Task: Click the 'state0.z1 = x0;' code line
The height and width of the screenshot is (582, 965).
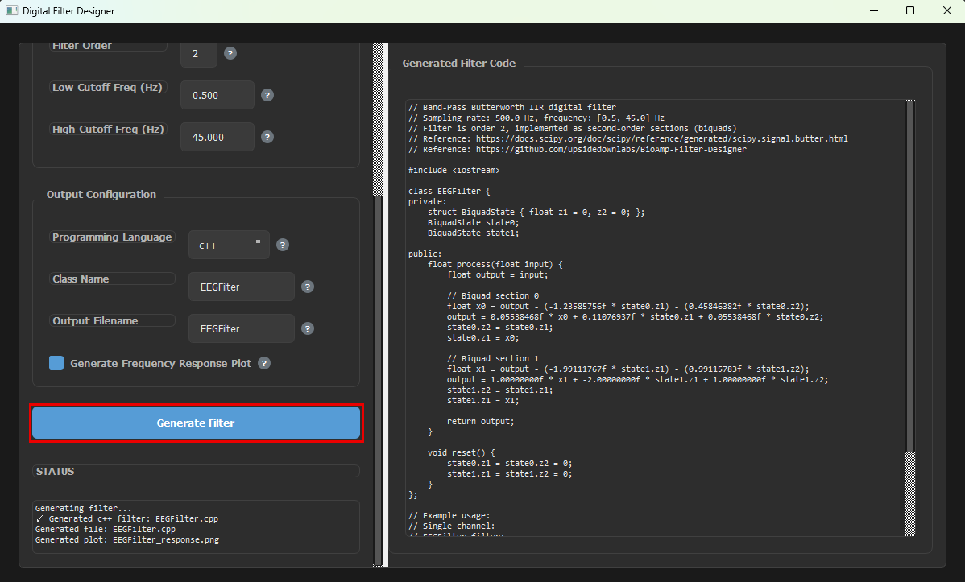Action: 483,338
